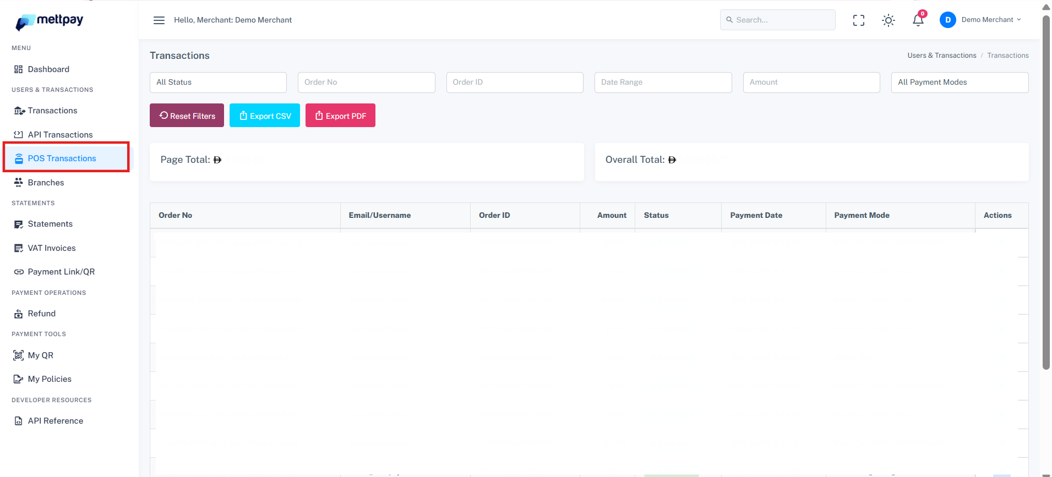Click the top Search box
This screenshot has width=1052, height=477.
pos(778,20)
